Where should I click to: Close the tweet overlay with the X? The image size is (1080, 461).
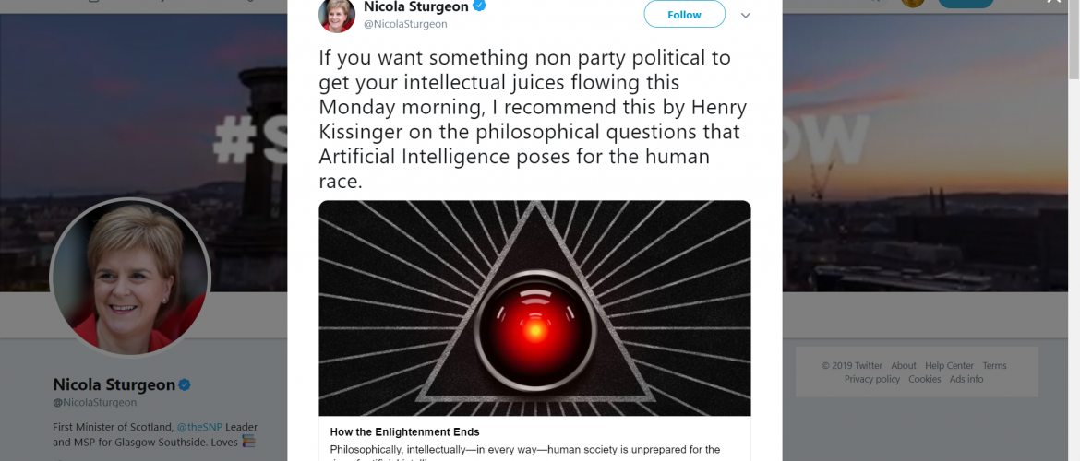(1054, 2)
